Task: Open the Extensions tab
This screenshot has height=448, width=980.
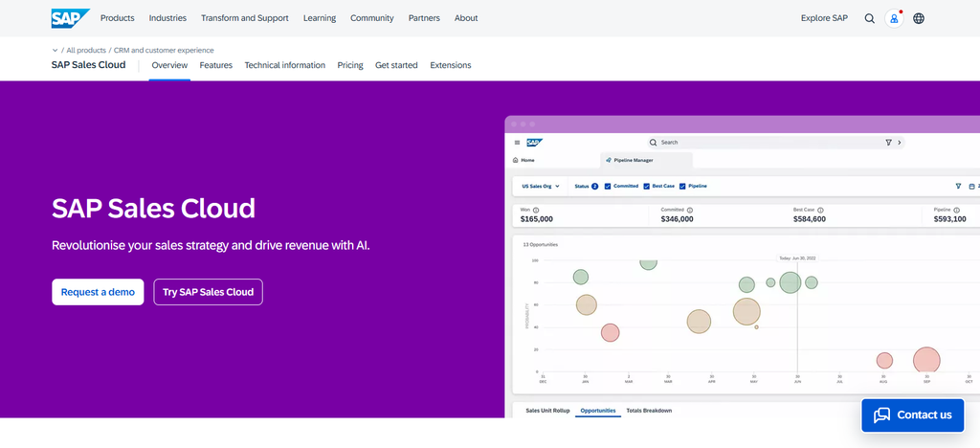Action: 451,65
